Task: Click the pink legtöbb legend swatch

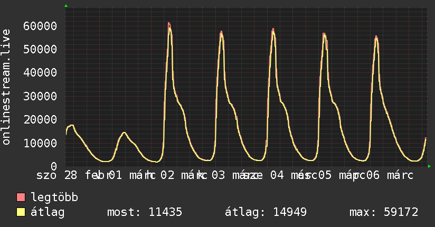Action: pyautogui.click(x=21, y=197)
